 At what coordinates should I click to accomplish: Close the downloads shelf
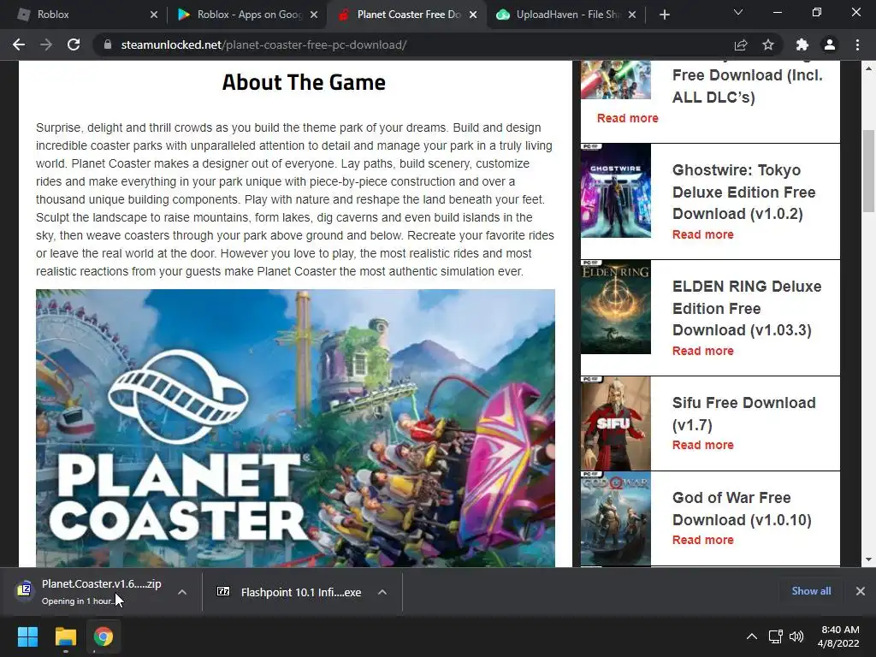click(861, 591)
